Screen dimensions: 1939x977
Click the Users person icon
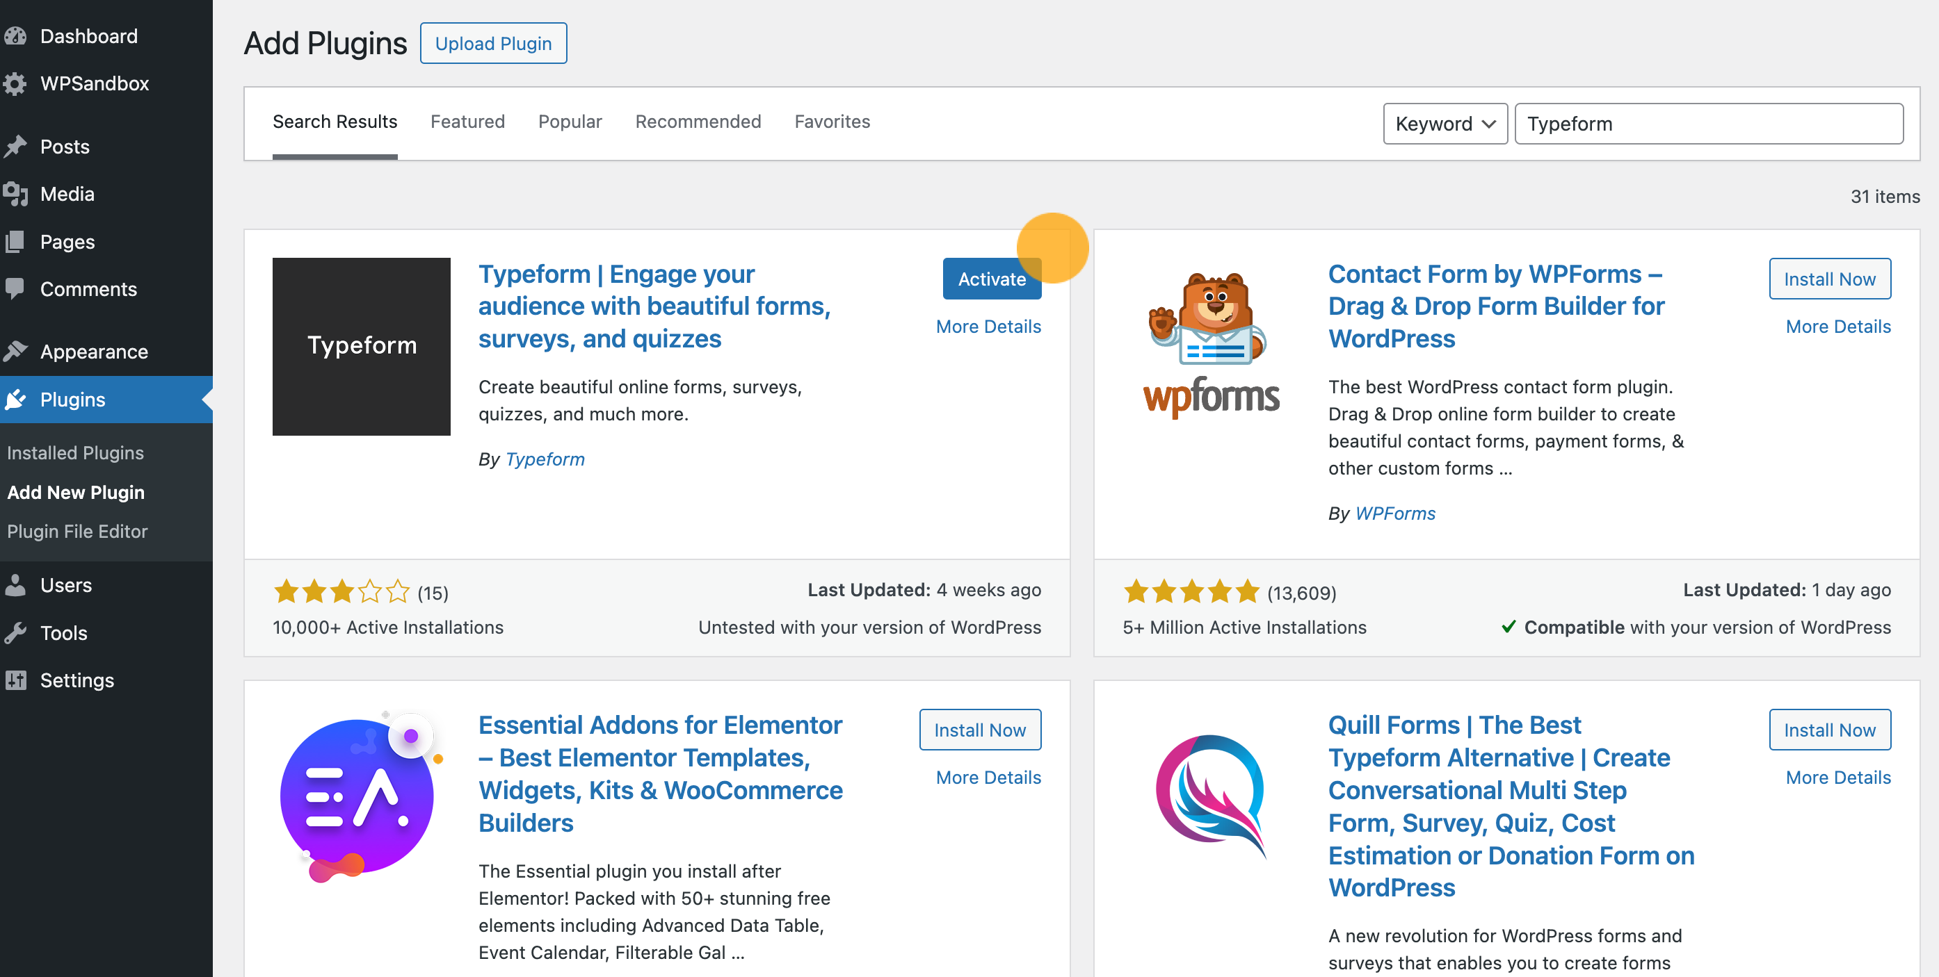[15, 585]
